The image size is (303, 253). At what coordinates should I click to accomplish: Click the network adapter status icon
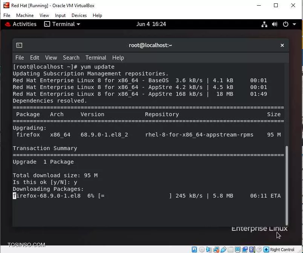pyautogui.click(x=216, y=250)
